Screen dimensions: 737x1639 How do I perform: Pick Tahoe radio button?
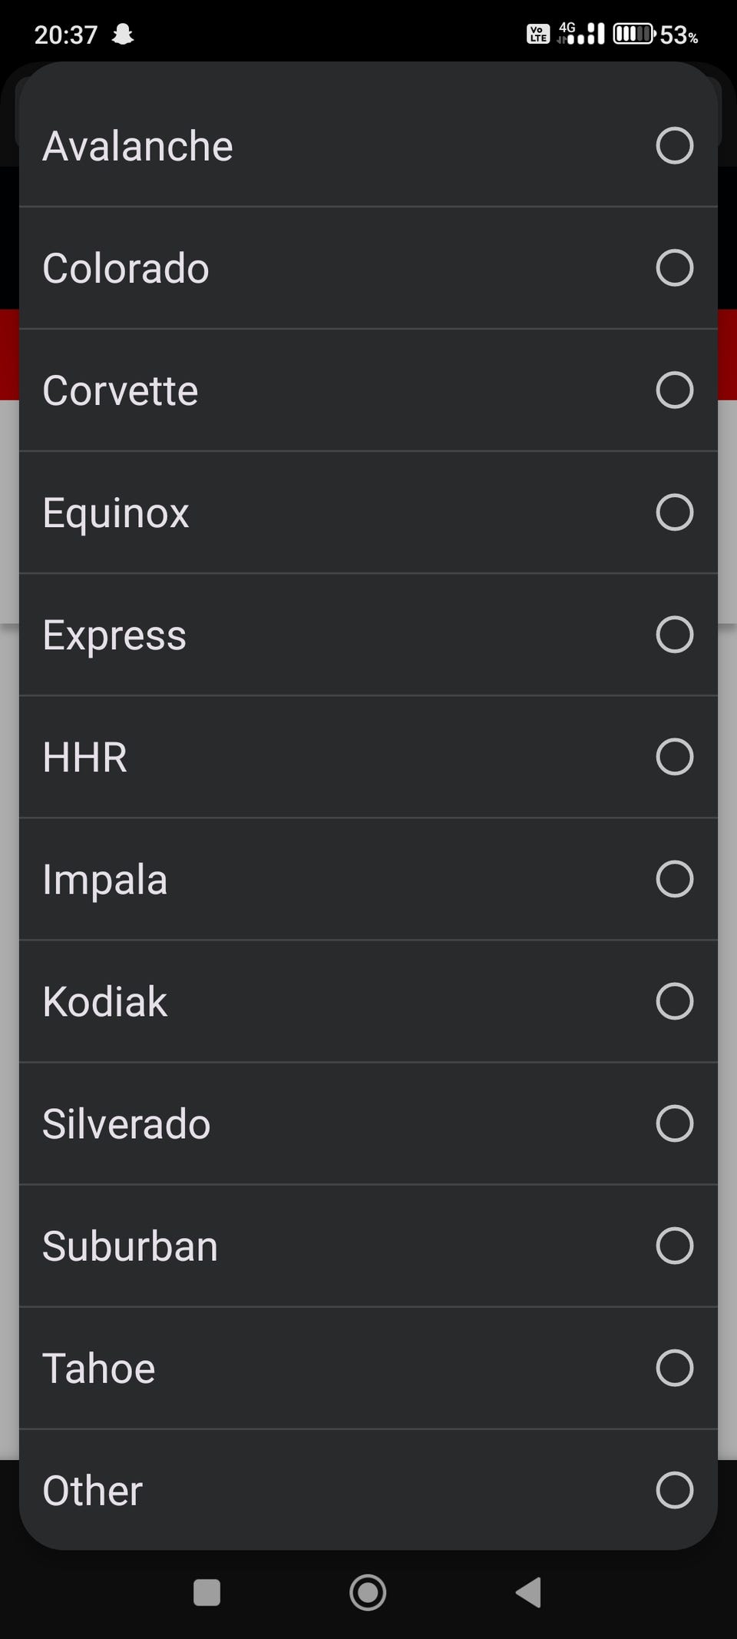(674, 1368)
